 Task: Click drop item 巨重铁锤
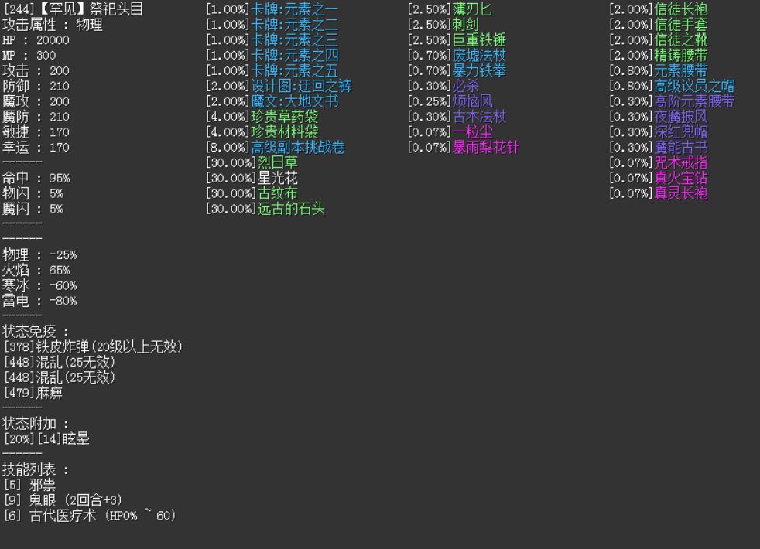[x=479, y=40]
